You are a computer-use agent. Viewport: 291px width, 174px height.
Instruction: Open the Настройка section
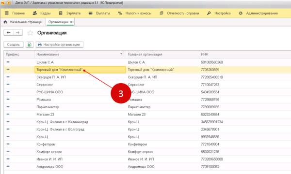tap(219, 13)
